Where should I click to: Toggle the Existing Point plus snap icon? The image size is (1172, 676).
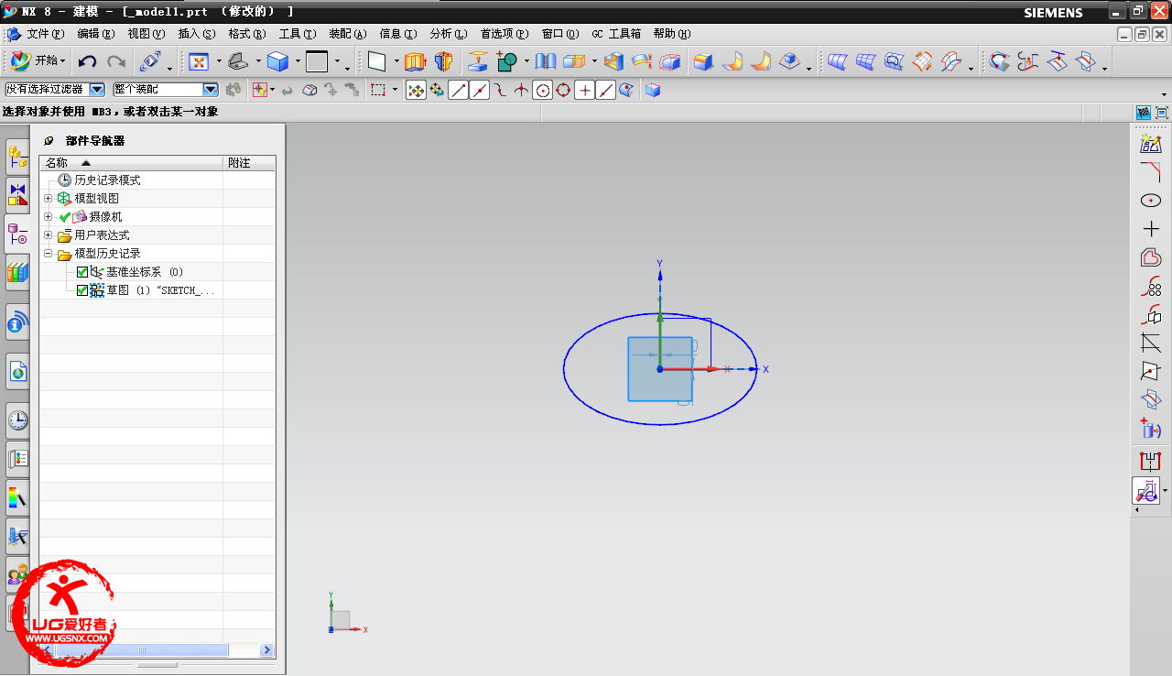[x=584, y=90]
